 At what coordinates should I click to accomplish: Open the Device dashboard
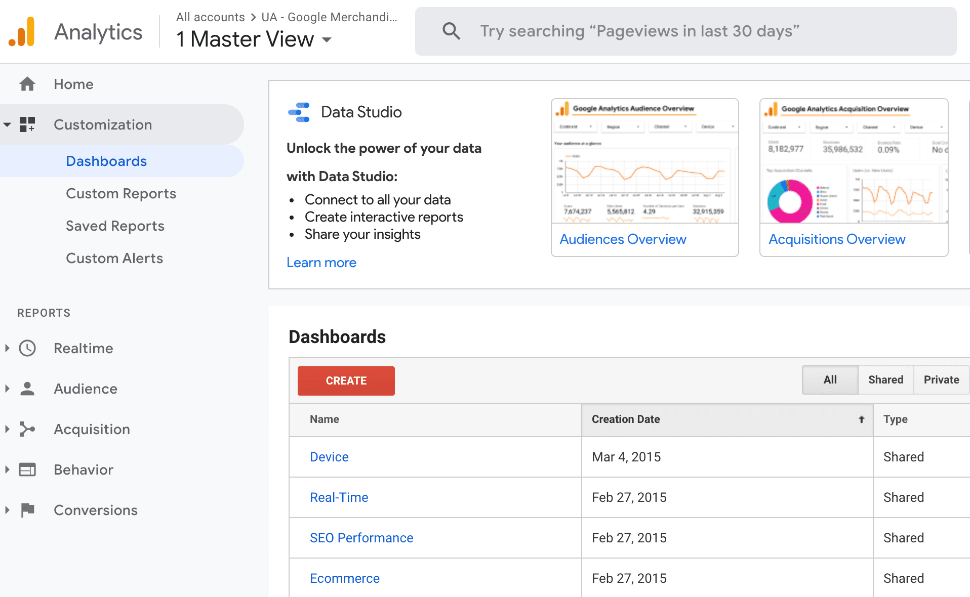[x=329, y=457]
